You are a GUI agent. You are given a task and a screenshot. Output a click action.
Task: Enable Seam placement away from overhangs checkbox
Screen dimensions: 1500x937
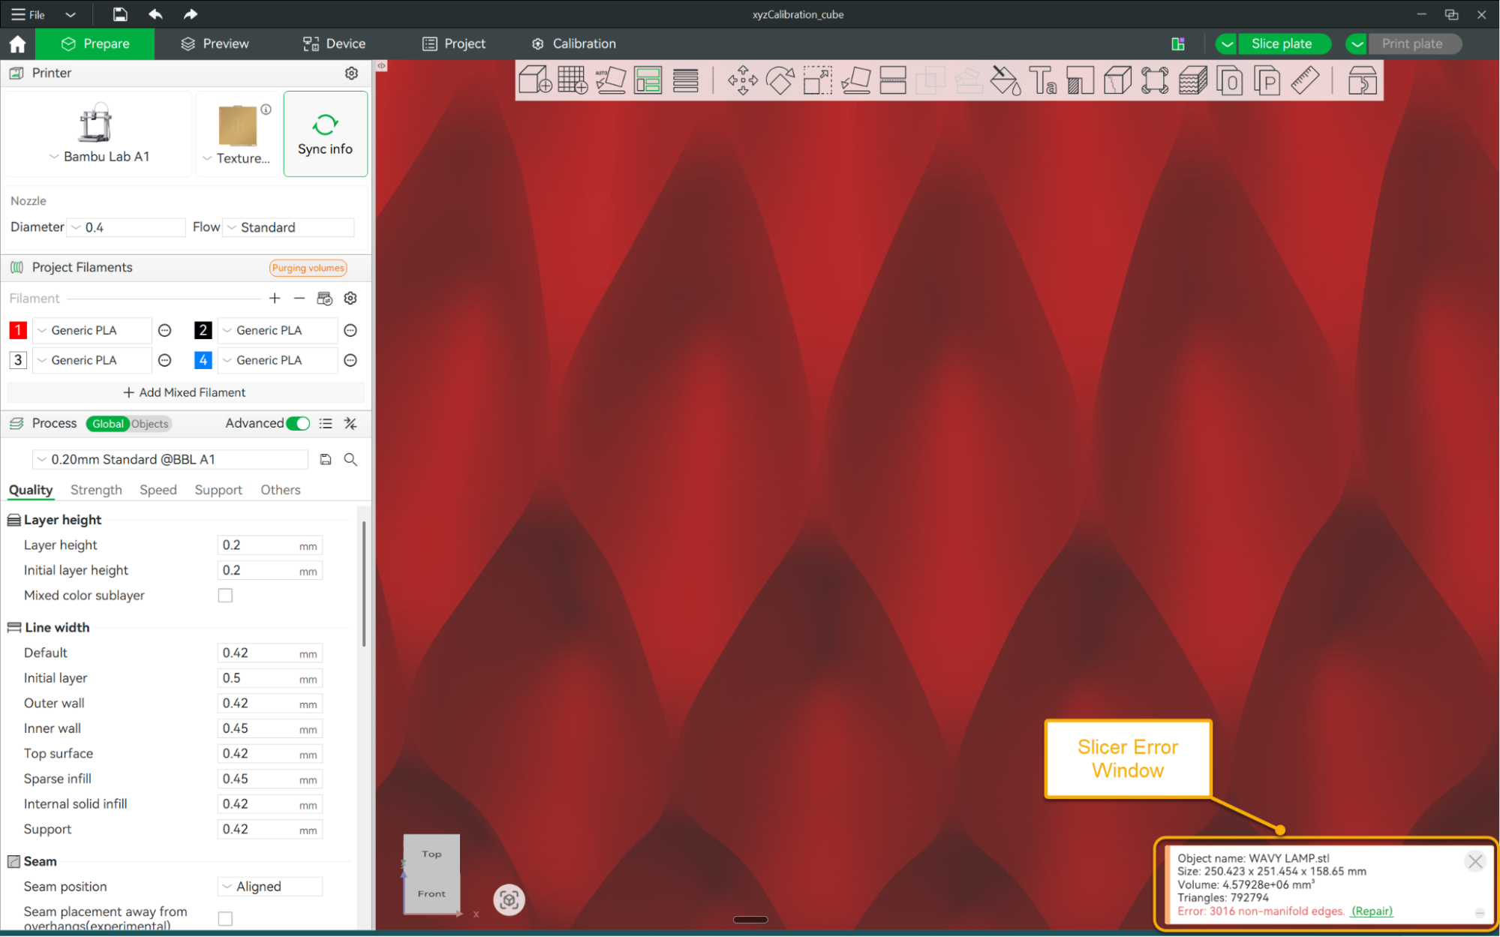(225, 918)
